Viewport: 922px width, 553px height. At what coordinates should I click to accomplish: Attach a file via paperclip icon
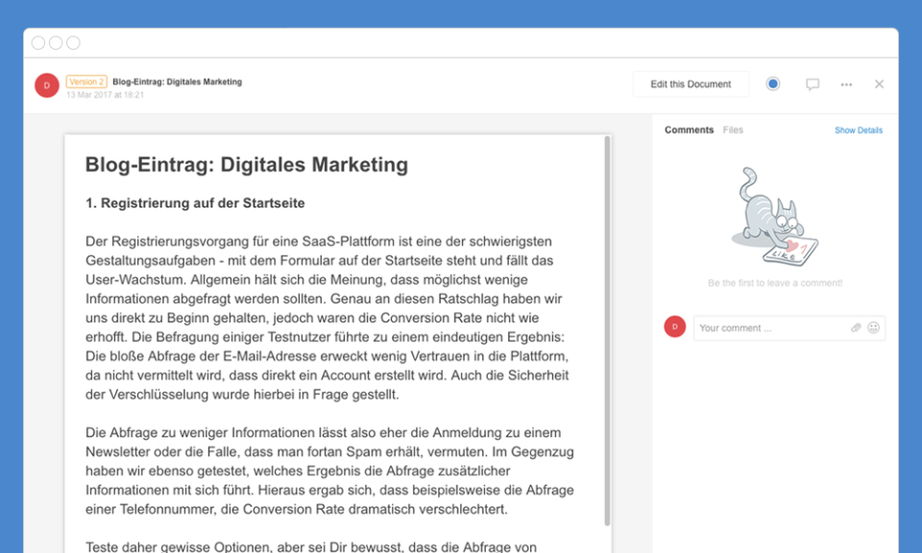pos(856,328)
